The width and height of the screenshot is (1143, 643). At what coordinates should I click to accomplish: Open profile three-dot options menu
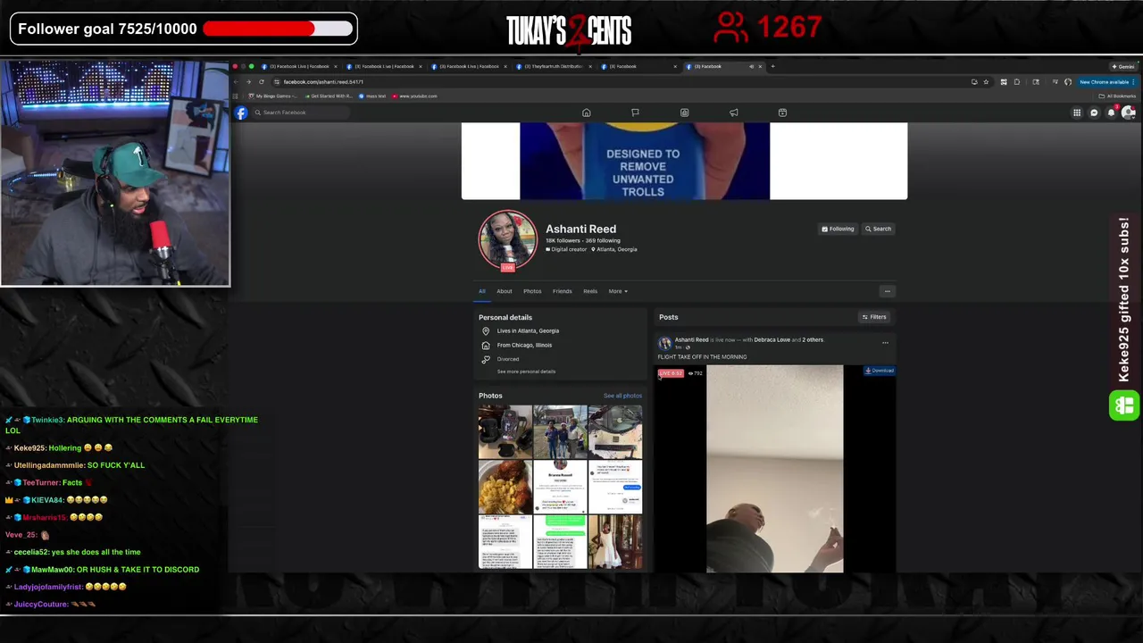coord(887,291)
